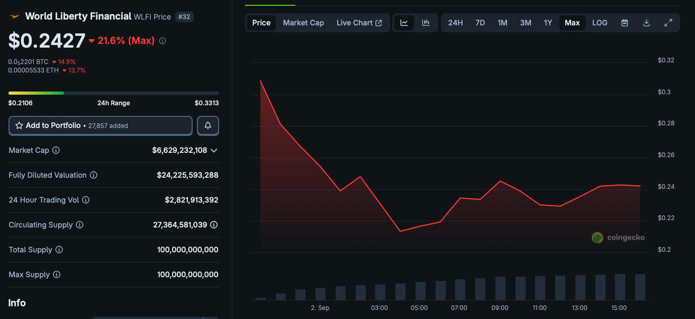Click the $0.2106 range low value
Screen dimensions: 695x319
(x=20, y=103)
